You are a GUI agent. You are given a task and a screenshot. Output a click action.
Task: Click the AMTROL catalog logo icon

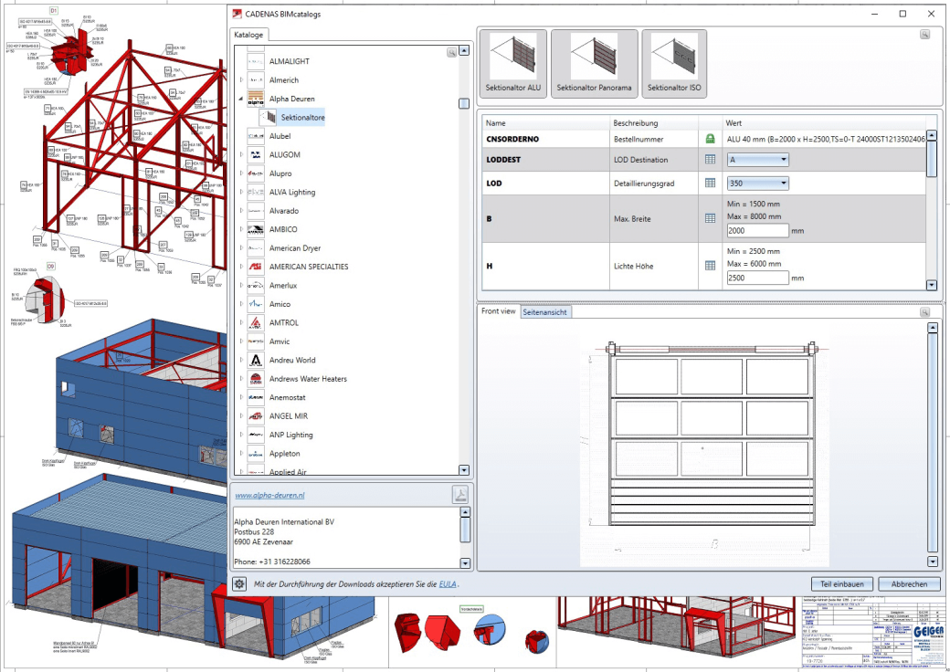pyautogui.click(x=256, y=323)
